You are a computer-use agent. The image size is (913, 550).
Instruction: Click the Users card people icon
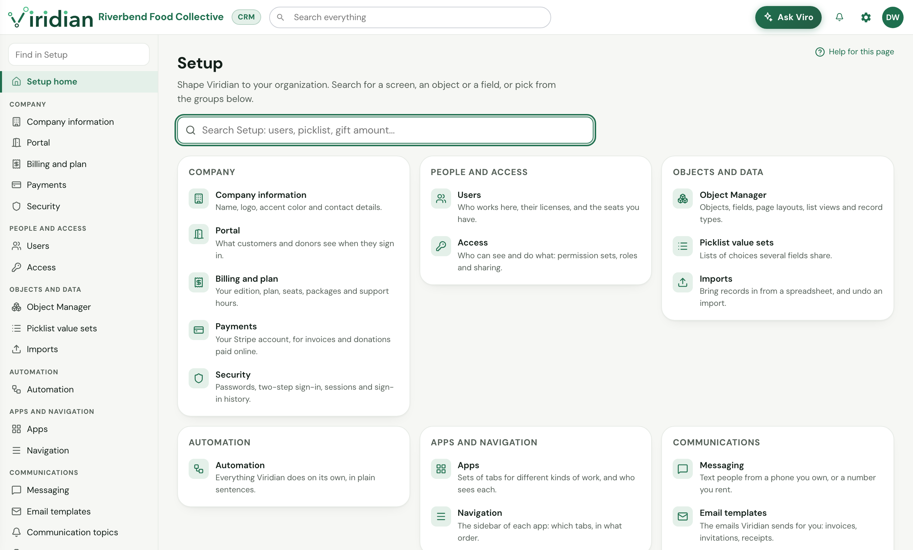click(x=441, y=199)
